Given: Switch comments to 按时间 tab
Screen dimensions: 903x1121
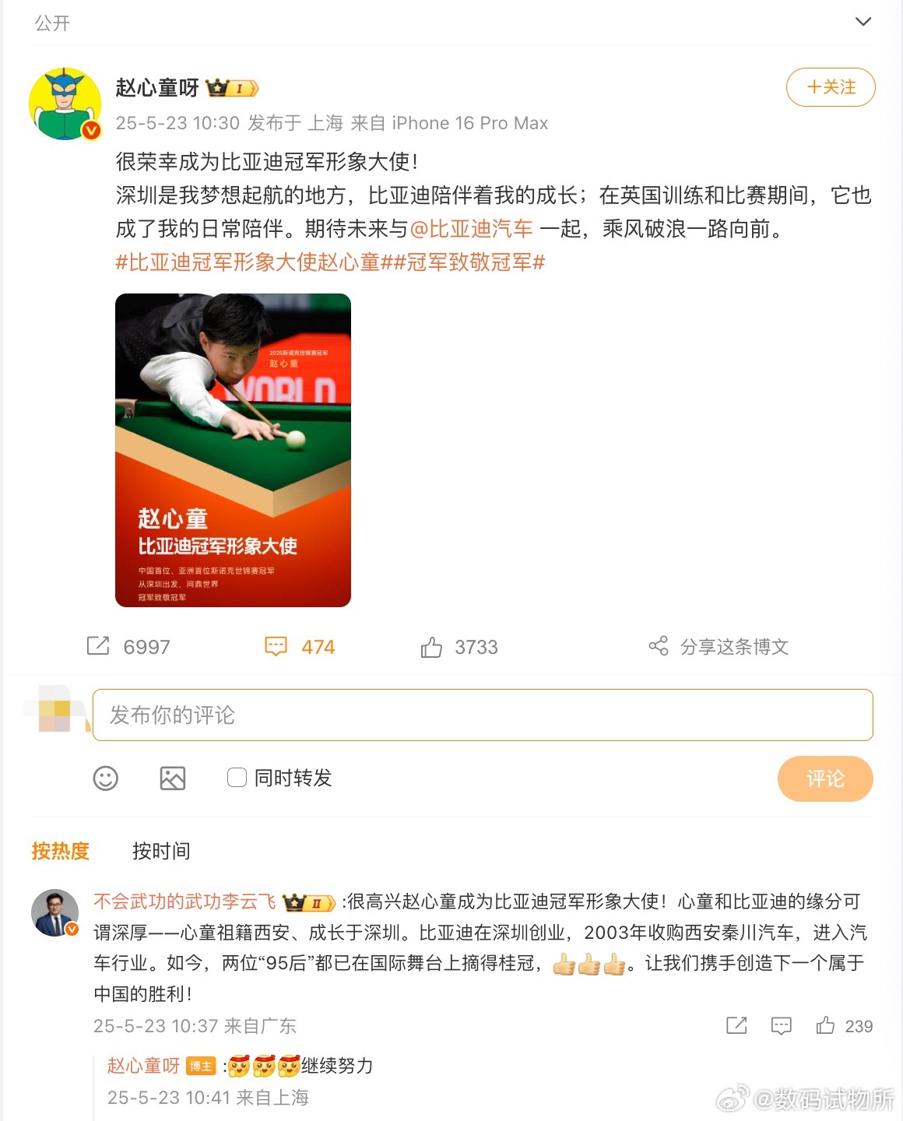Looking at the screenshot, I should tap(161, 851).
